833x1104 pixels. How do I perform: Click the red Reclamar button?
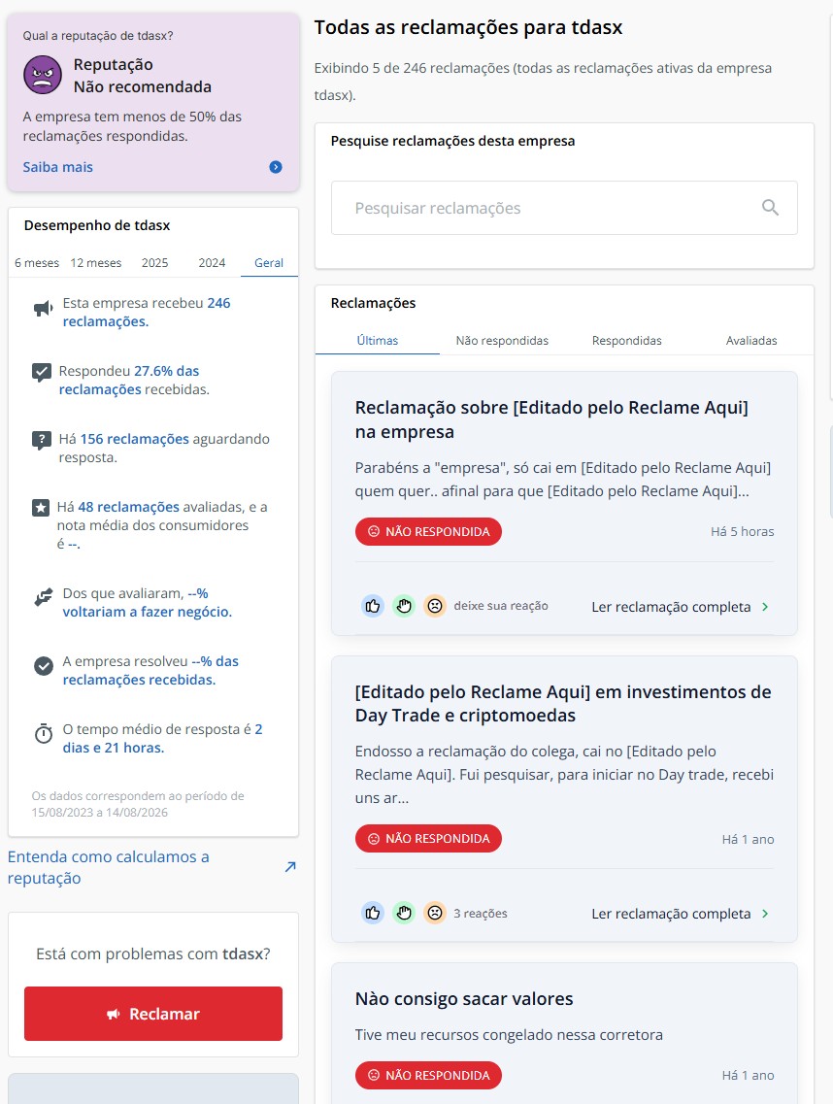point(152,1014)
